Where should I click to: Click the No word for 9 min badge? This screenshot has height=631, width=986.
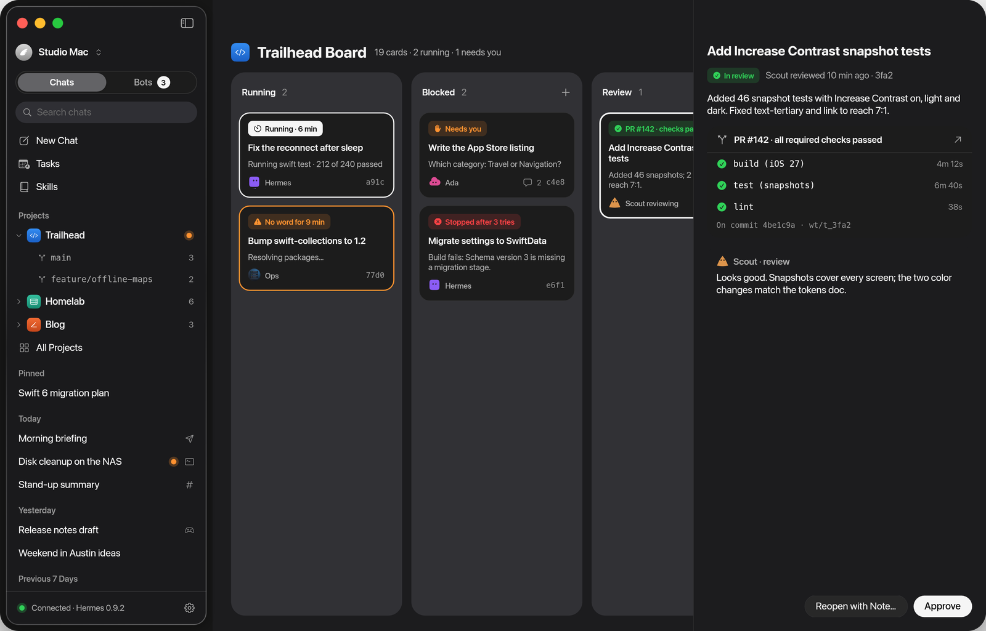[289, 222]
